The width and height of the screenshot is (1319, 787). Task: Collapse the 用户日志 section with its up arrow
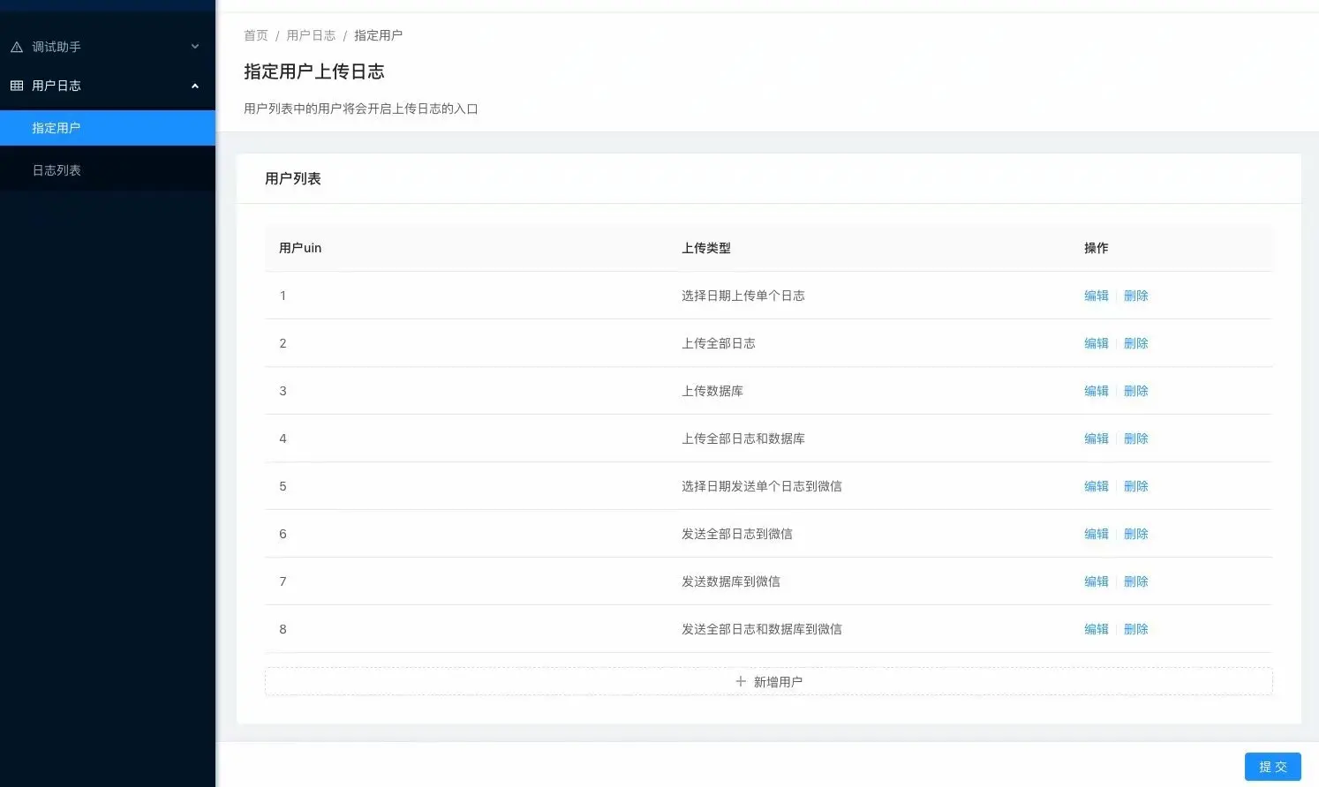coord(194,86)
